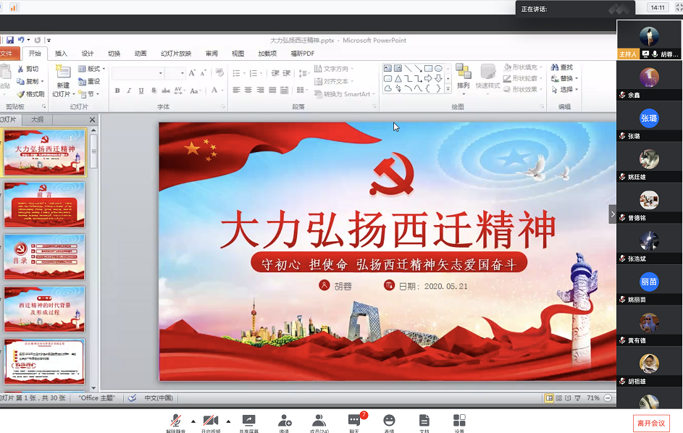The width and height of the screenshot is (683, 433).
Task: Click the Reset slide button
Action: tap(89, 82)
